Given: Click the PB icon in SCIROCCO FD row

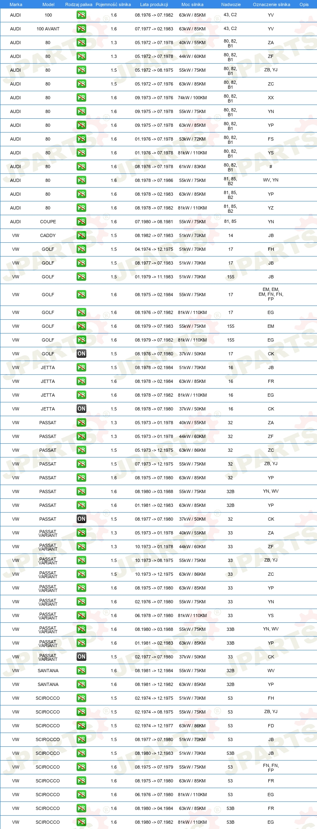Looking at the screenshot, I should (x=81, y=726).
